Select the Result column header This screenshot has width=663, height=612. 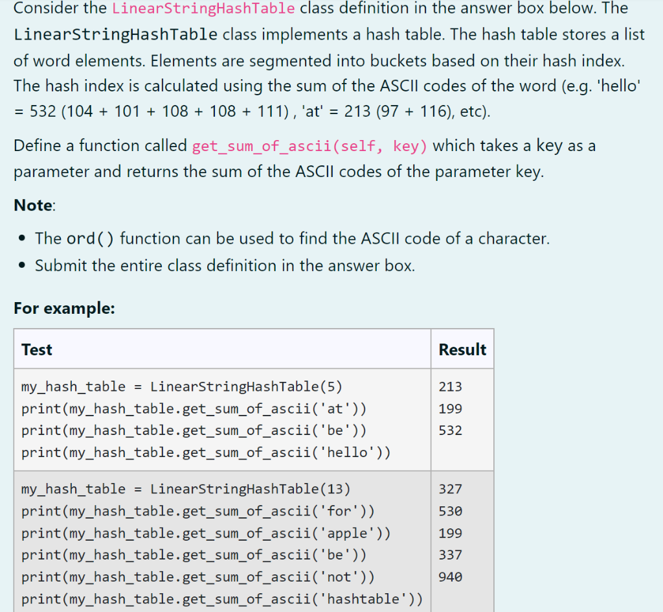coord(462,349)
